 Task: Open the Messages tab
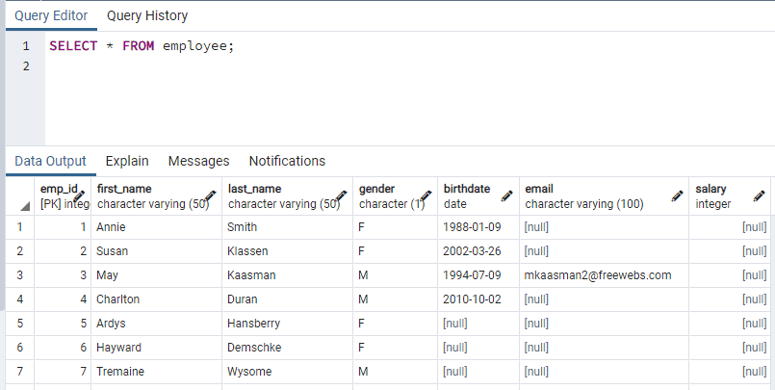click(x=198, y=161)
